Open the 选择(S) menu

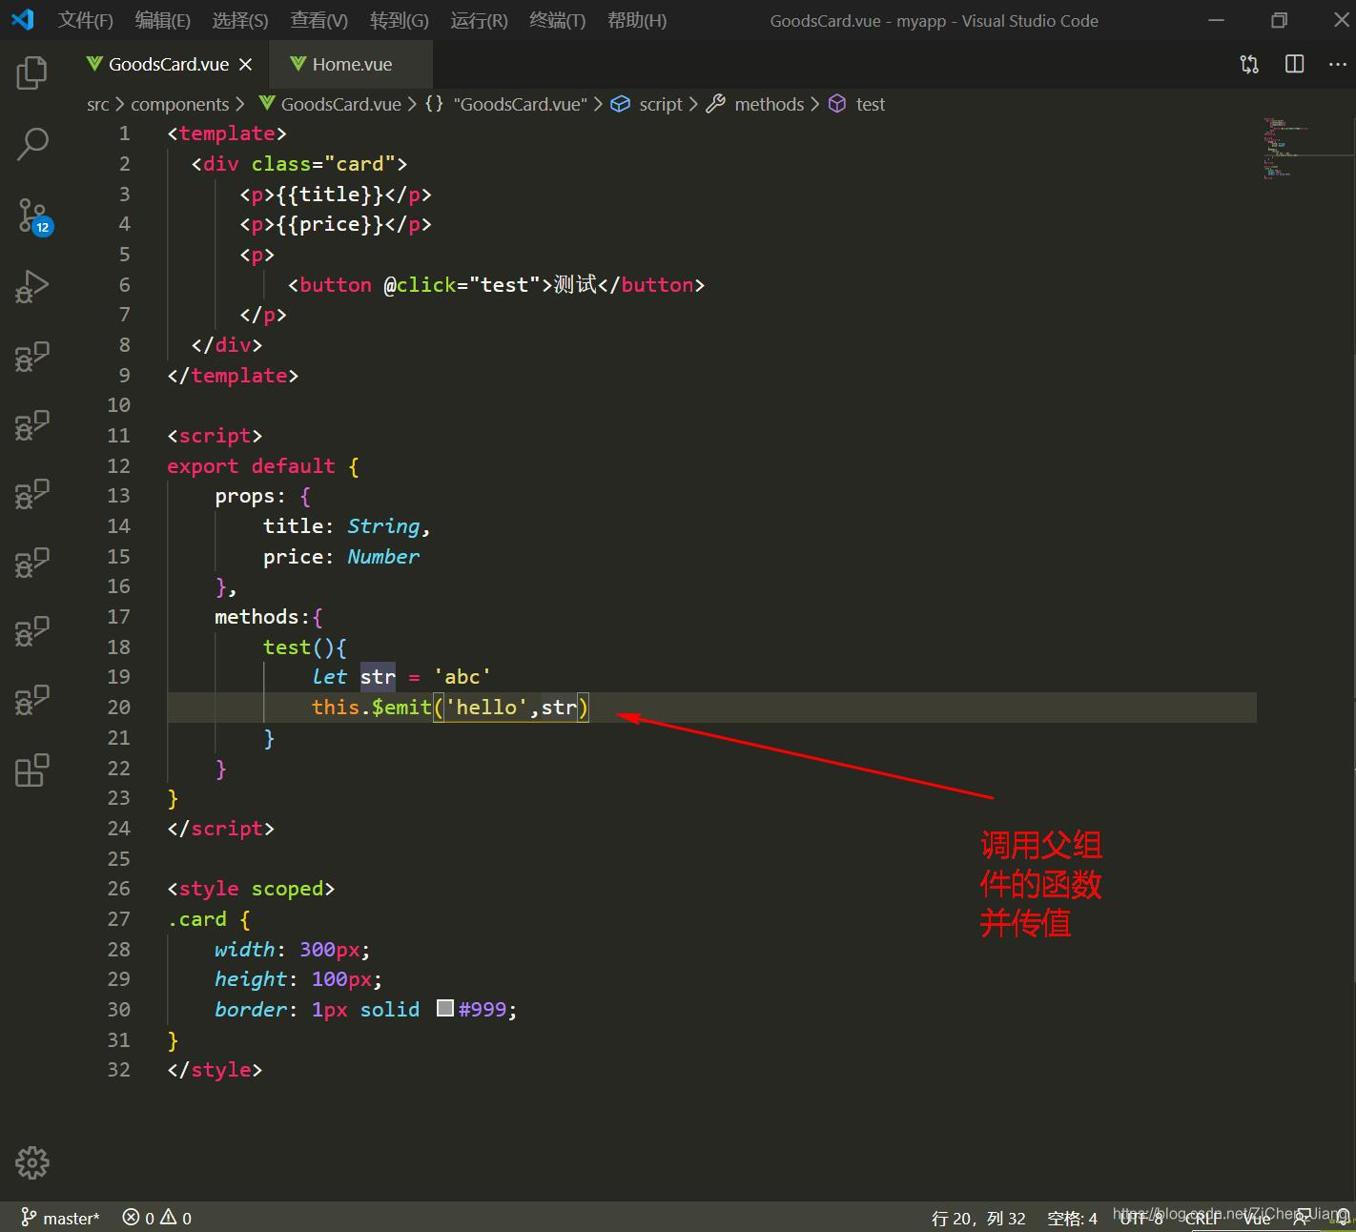[239, 20]
